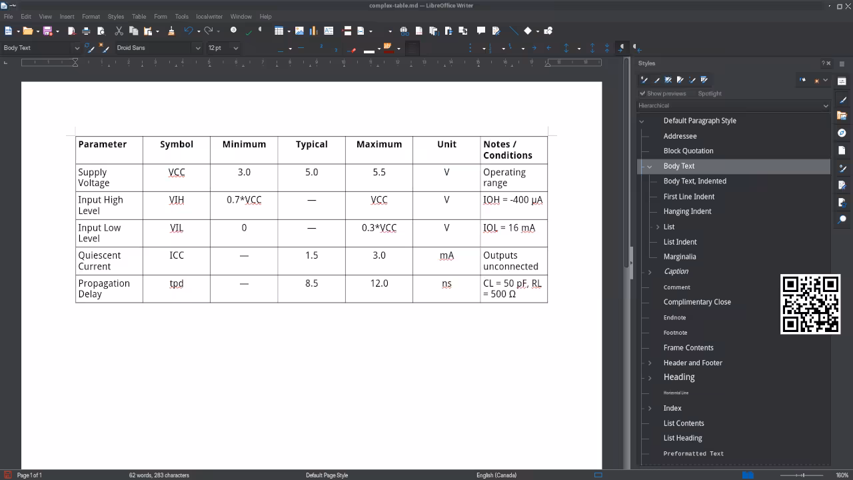Expand the Heading style group

coord(650,378)
